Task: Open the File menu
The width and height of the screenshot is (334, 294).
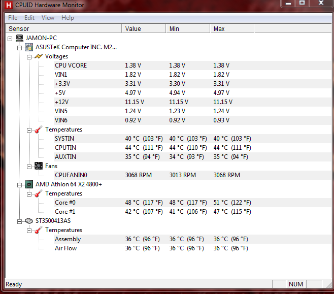Action: [13, 18]
